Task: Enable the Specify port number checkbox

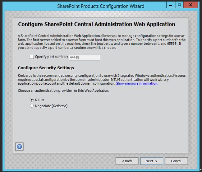Action: pyautogui.click(x=32, y=57)
